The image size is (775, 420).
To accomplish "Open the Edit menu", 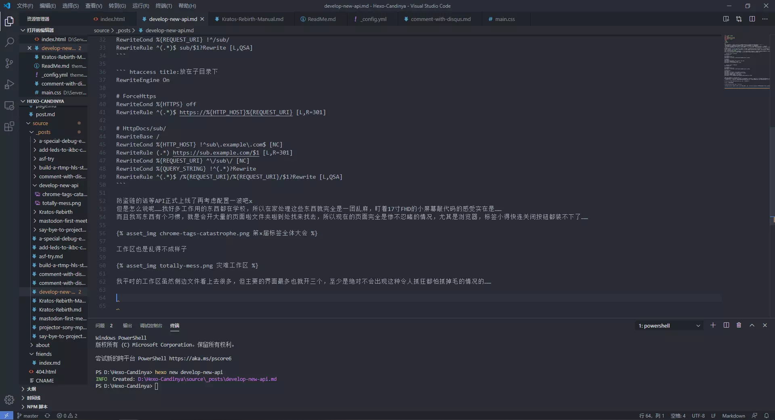I will 48,6.
